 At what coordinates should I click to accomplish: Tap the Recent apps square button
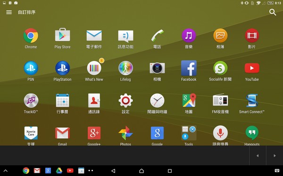[170, 171]
